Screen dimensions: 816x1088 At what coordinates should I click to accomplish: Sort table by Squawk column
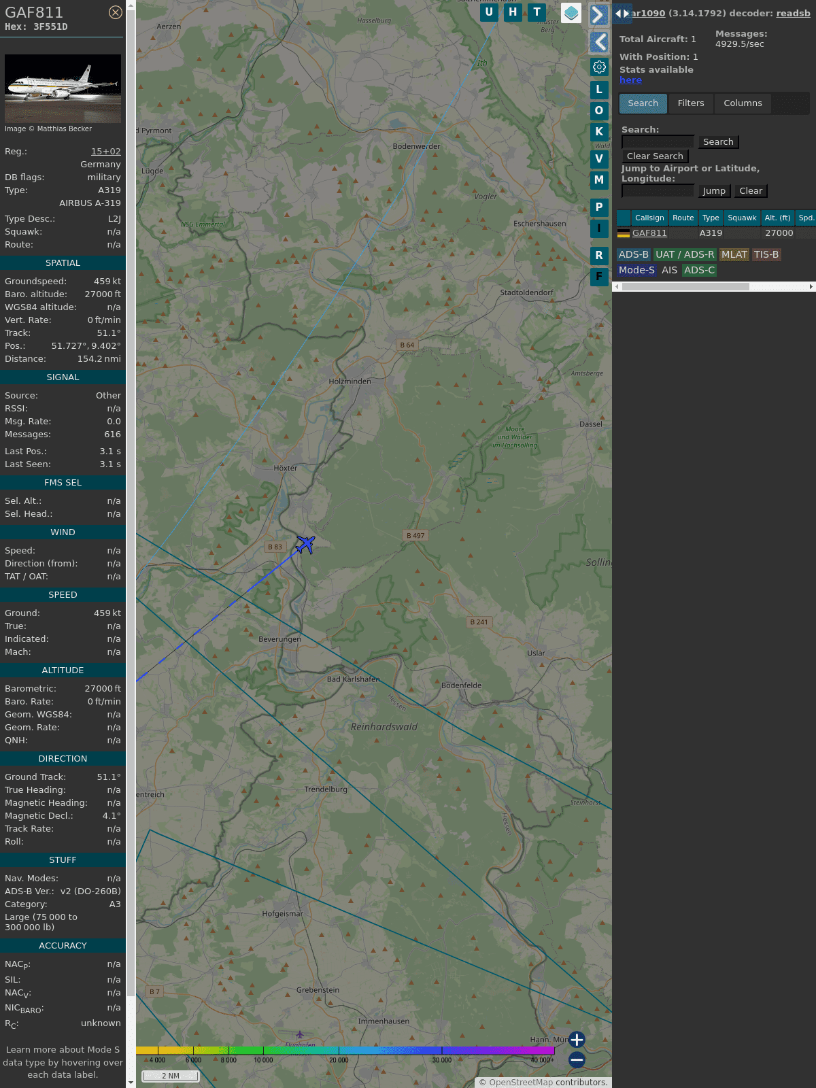[x=742, y=218]
